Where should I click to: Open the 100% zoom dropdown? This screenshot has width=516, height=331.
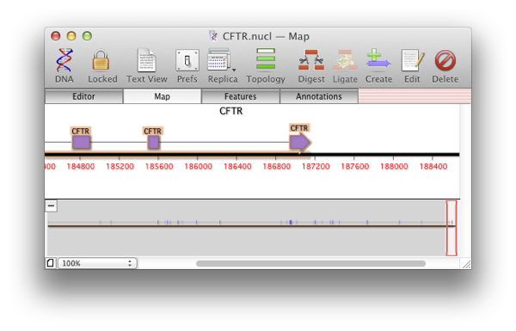point(97,263)
